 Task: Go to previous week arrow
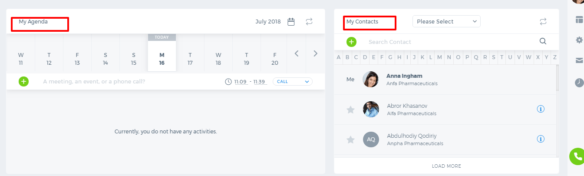(297, 53)
